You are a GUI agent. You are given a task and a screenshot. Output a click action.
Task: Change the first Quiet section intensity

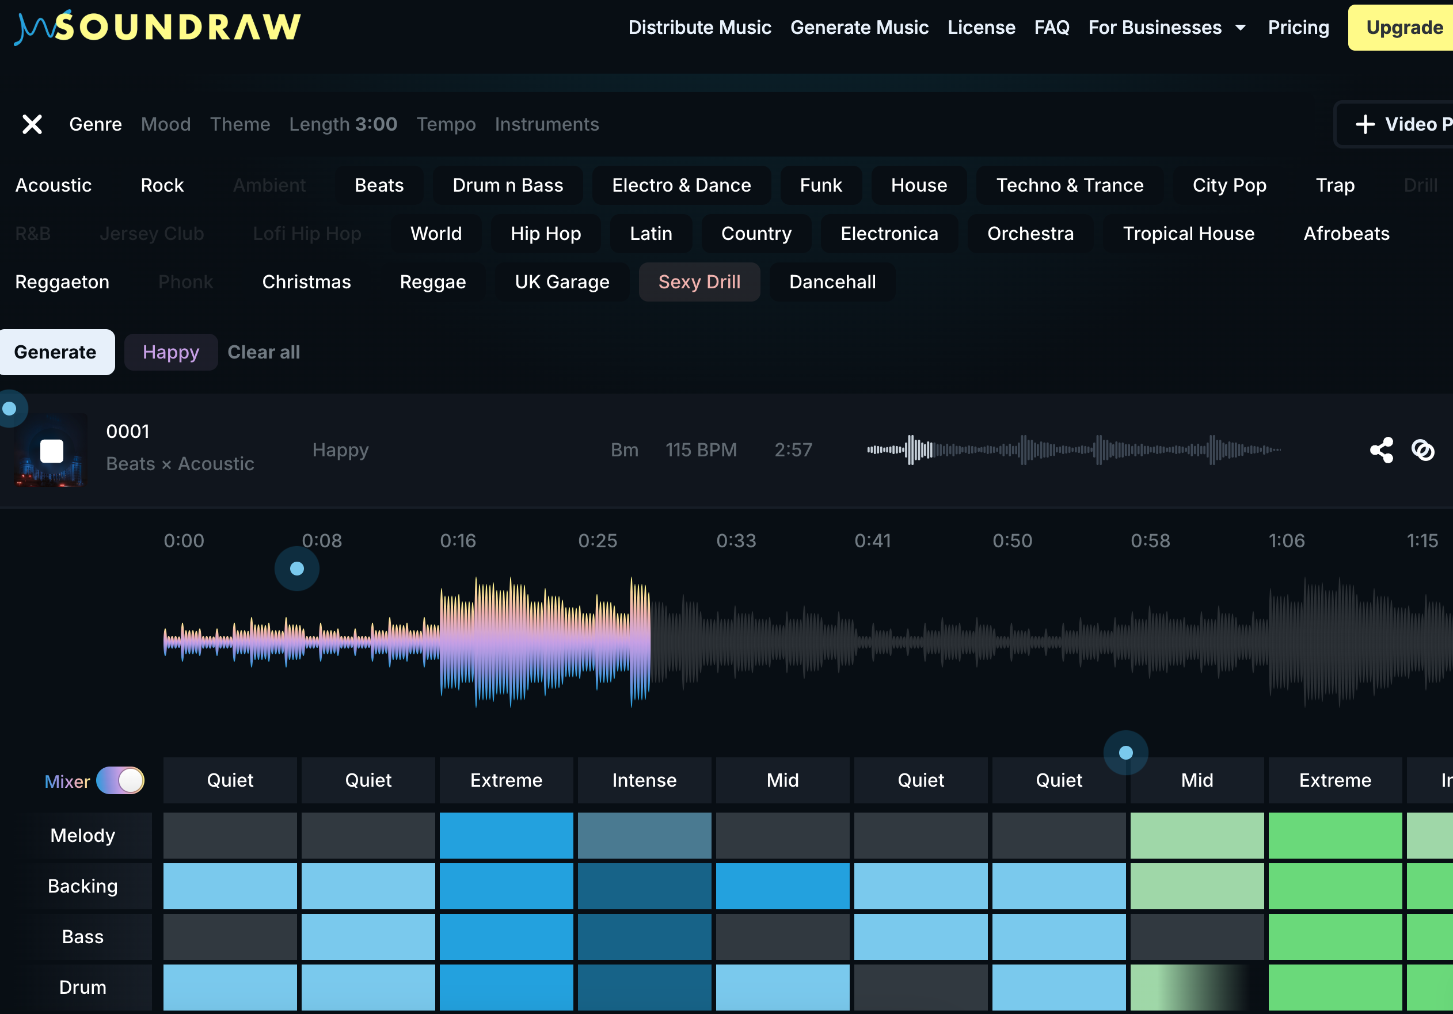point(230,780)
